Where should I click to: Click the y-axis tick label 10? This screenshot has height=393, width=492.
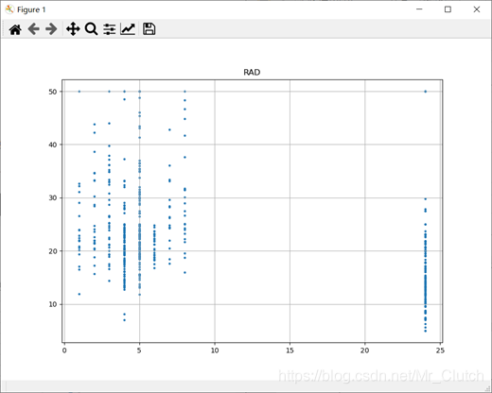click(x=53, y=304)
